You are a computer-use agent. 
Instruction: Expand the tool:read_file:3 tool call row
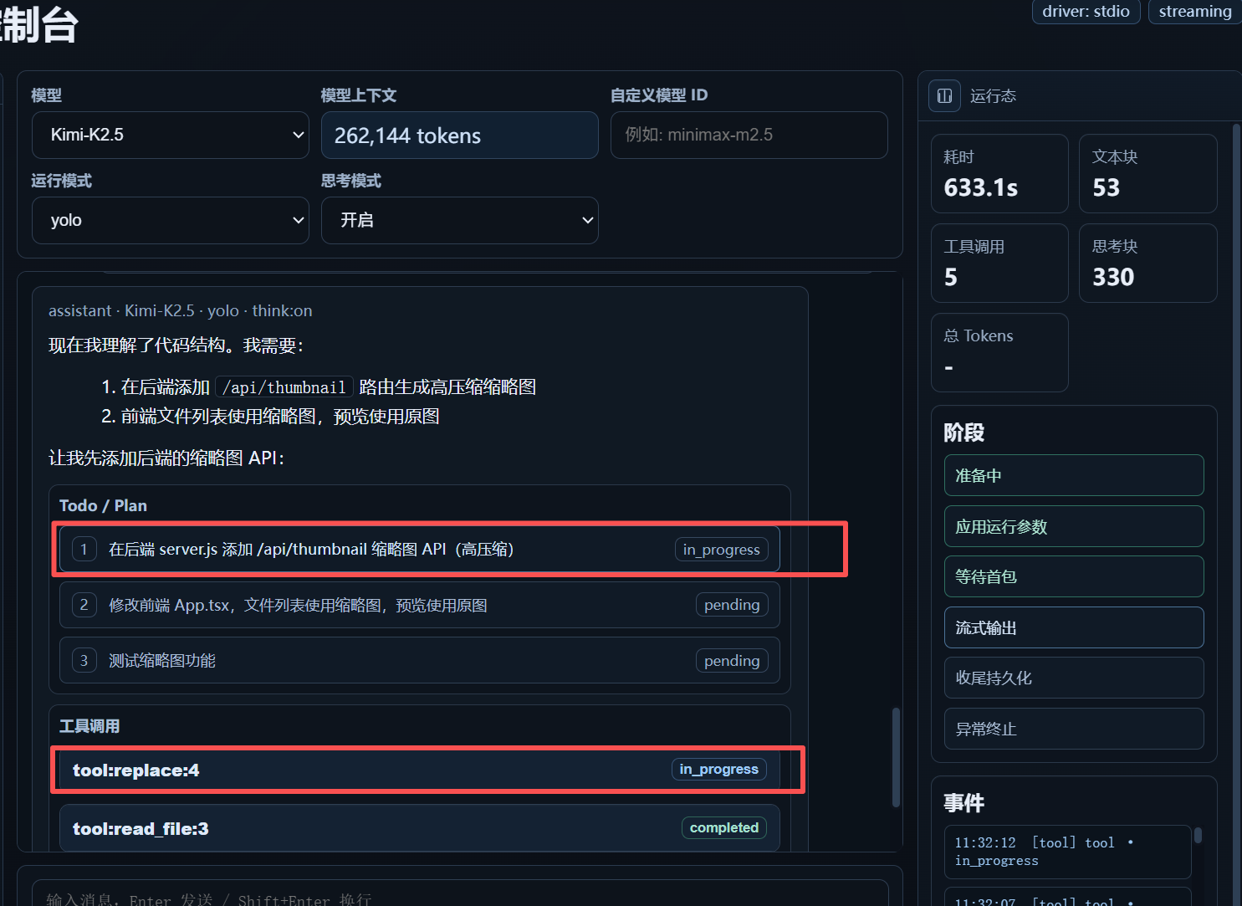419,829
